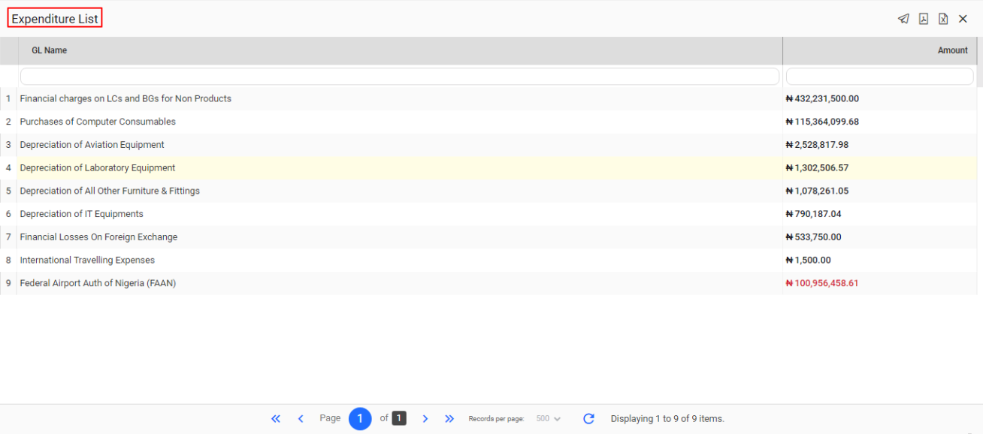Focus the GL Name filter field
The width and height of the screenshot is (983, 434).
tap(400, 77)
